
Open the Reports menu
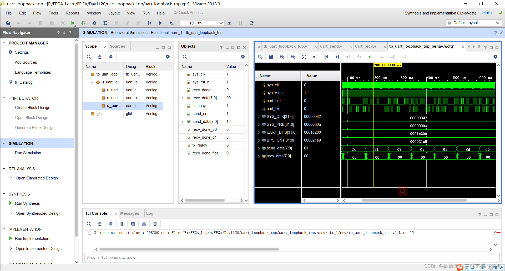[x=73, y=13]
